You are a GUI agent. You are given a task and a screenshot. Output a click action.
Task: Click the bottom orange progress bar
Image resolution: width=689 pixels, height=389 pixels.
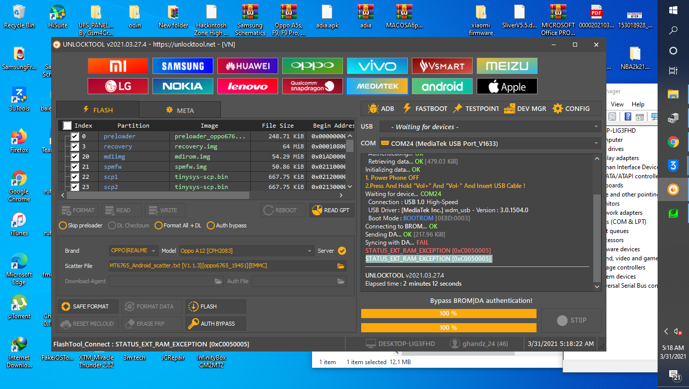click(x=448, y=328)
